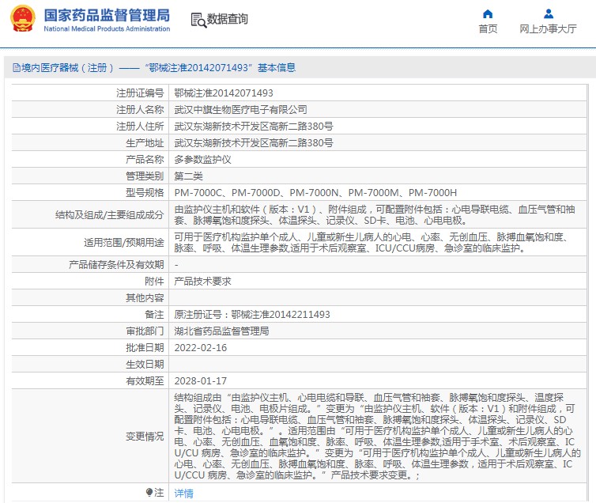Viewport: 596px width, 503px height.
Task: Click the 有效期至 label
Action: tap(145, 381)
